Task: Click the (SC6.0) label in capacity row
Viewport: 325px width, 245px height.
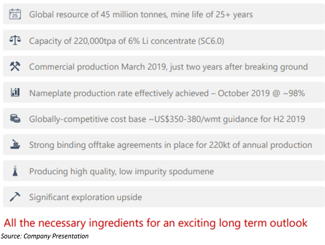Action: [x=211, y=41]
